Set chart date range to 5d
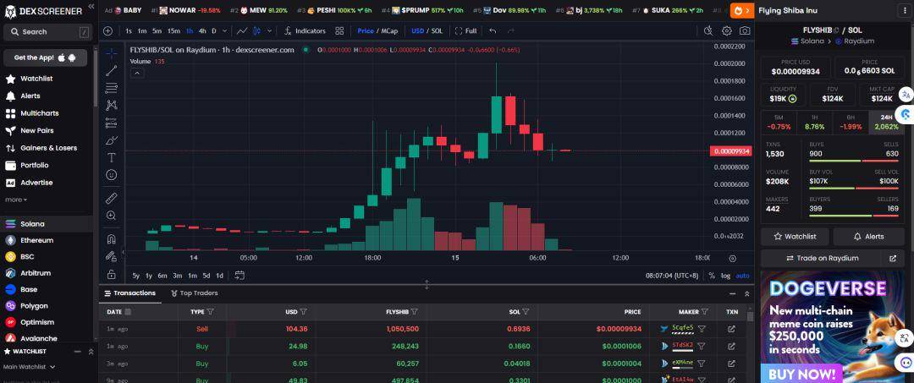Viewport: 914px width, 383px height. tap(206, 276)
